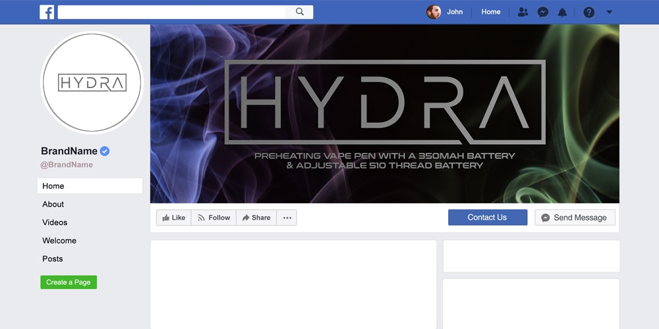Screen dimensions: 659x329
Task: Click the Create a Page button
Action: [x=69, y=282]
